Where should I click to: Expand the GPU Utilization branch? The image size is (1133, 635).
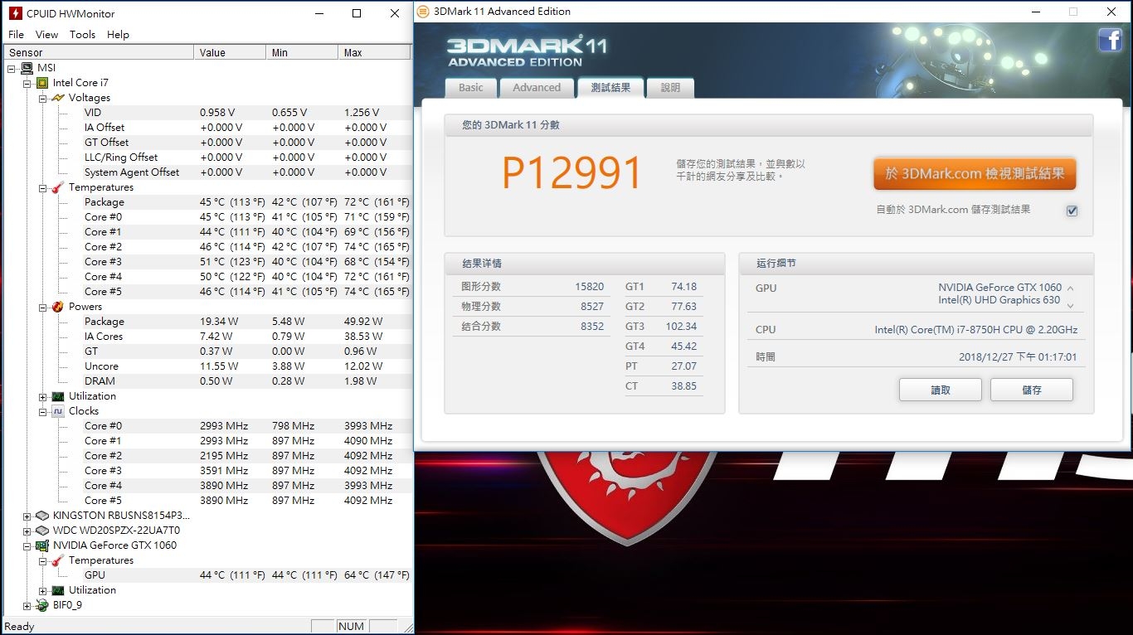click(43, 590)
